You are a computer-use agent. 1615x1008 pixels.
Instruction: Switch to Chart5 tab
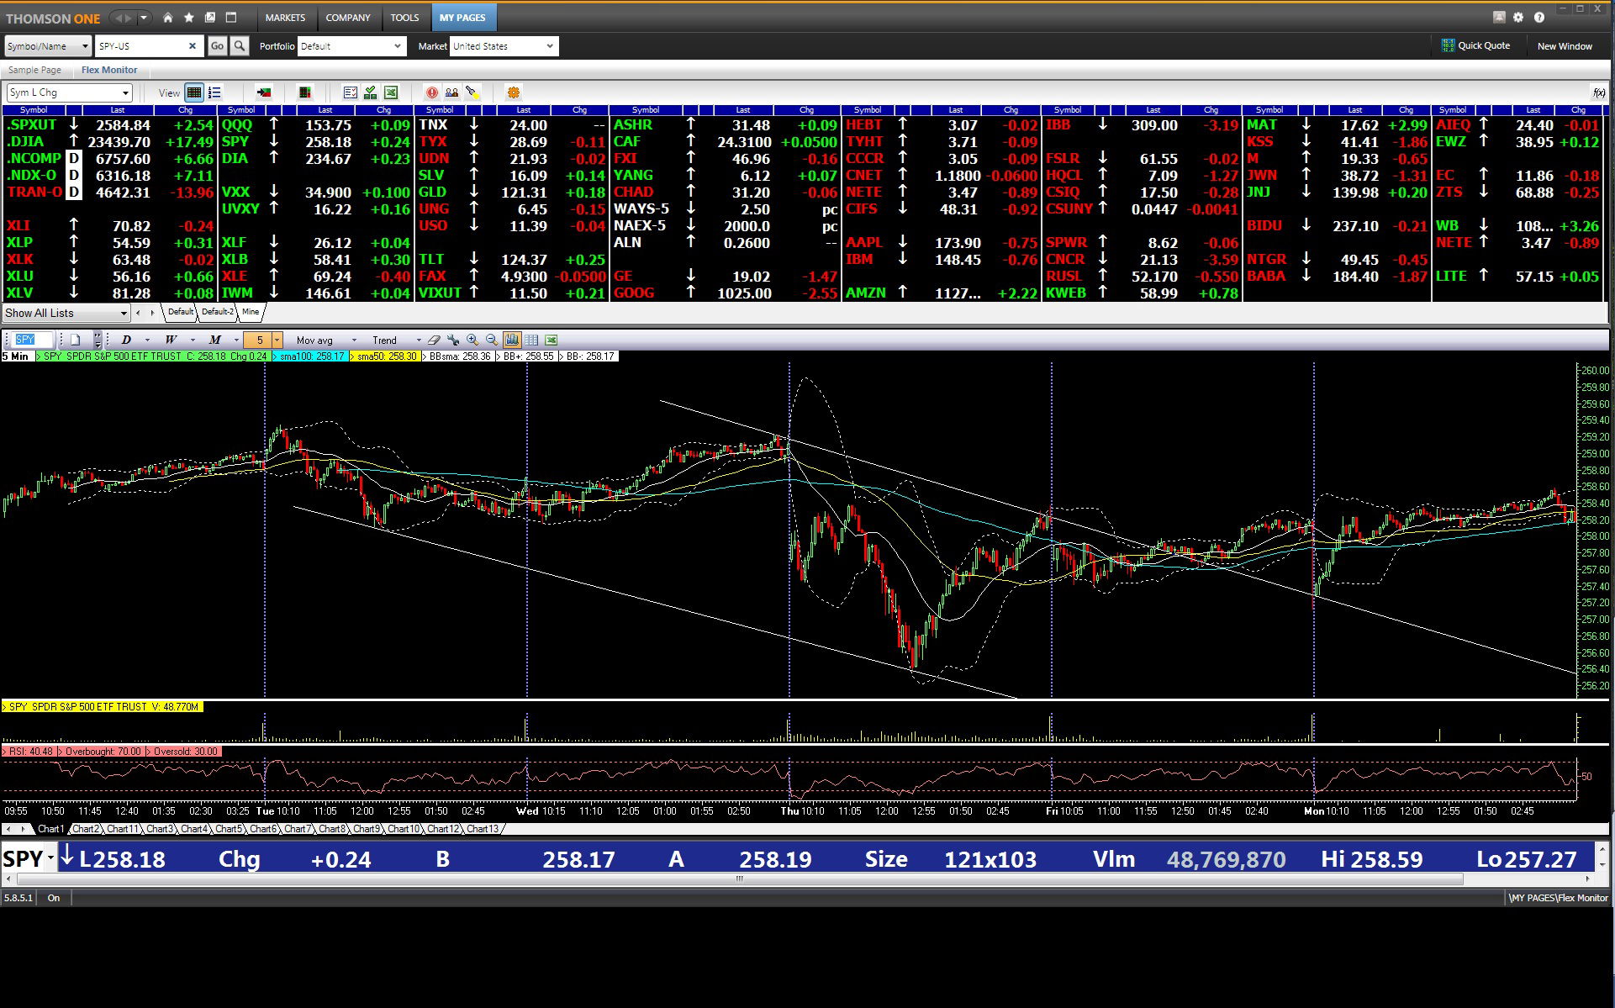tap(228, 829)
